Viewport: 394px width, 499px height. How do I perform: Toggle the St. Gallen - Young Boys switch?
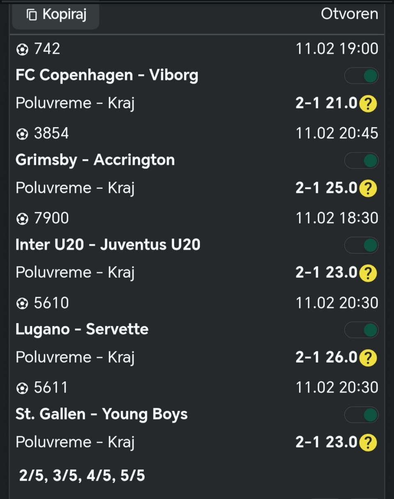click(361, 415)
